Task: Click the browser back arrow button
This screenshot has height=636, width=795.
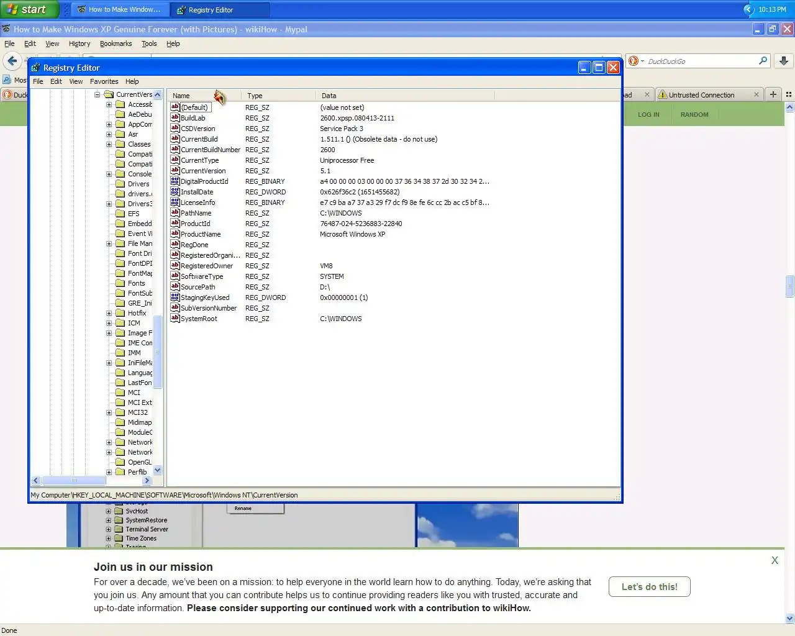Action: [12, 61]
